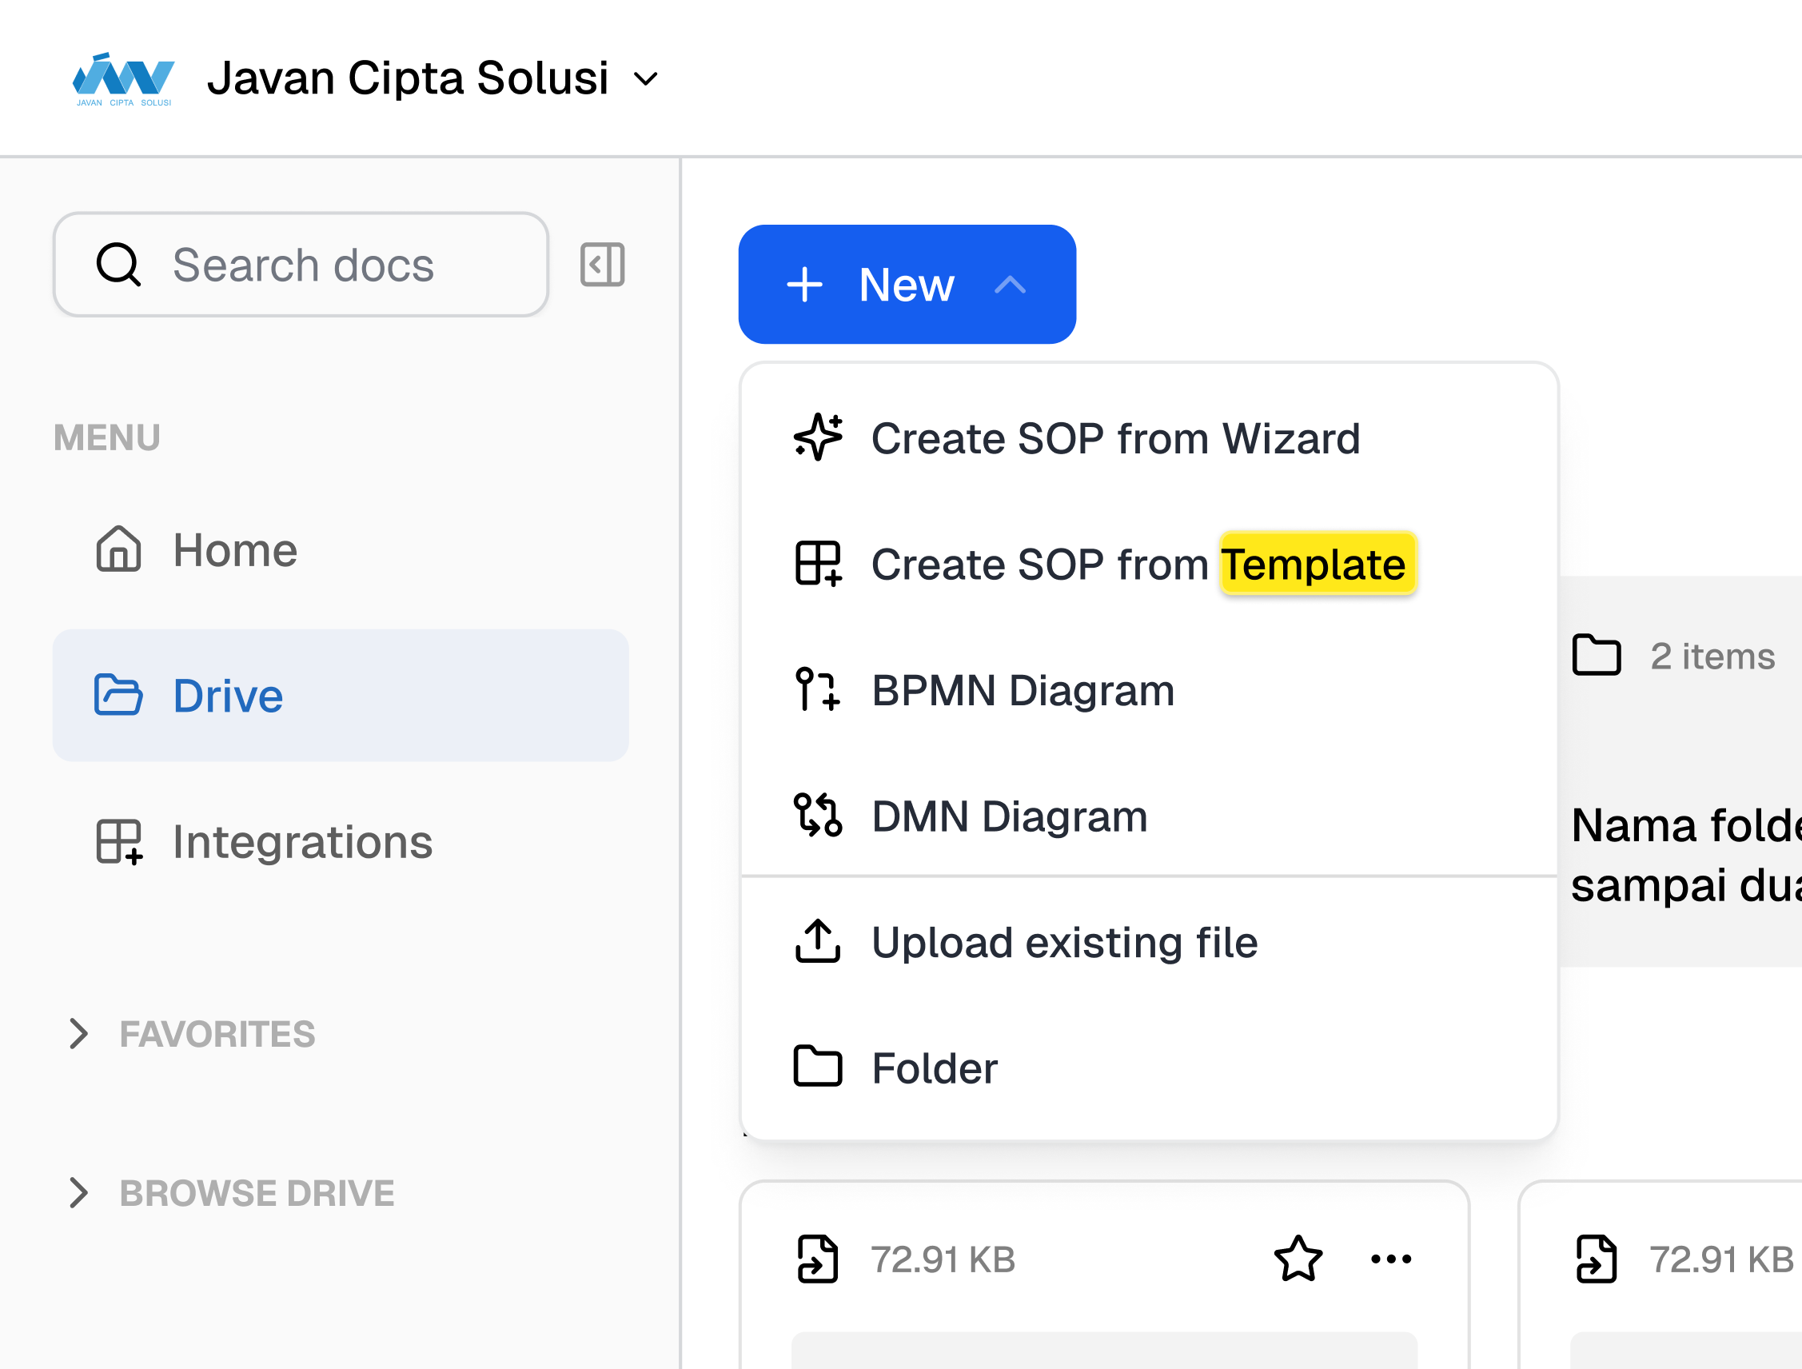This screenshot has width=1802, height=1369.
Task: Click the Javan Cipta Solusi logo
Action: 123,79
